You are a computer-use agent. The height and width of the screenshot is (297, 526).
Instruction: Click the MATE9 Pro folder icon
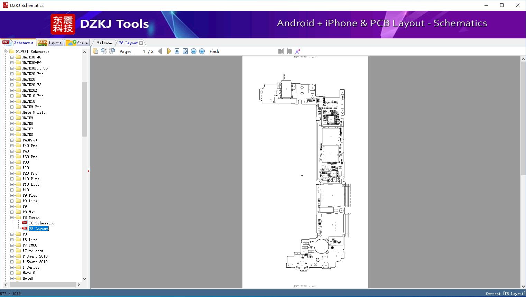click(x=18, y=107)
